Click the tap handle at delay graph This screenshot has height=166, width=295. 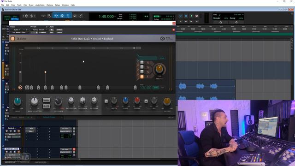pyautogui.click(x=45, y=72)
